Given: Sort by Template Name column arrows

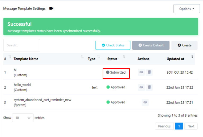Looking at the screenshot, I should click(x=82, y=57).
